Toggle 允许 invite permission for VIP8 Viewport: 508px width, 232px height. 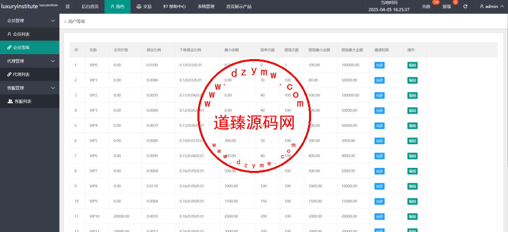pyautogui.click(x=380, y=186)
